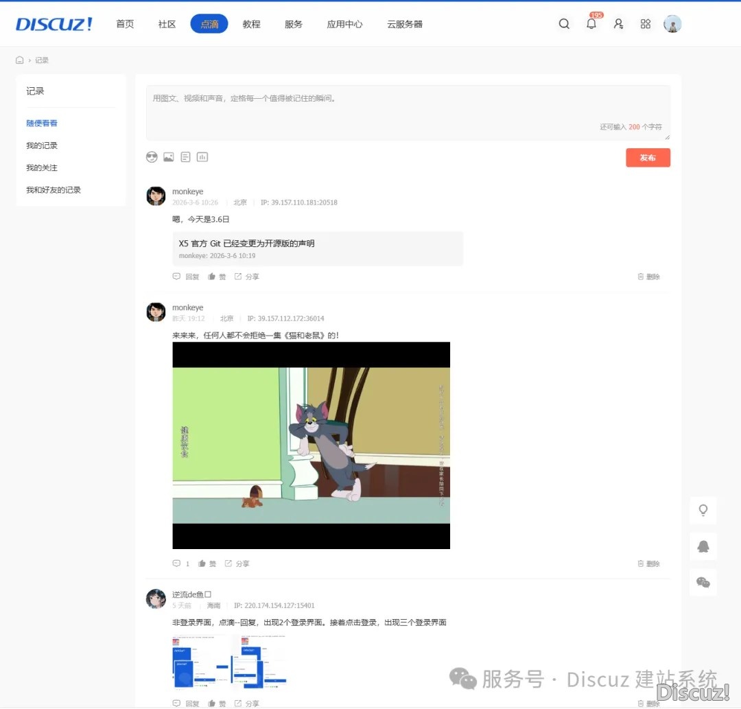Screen dimensions: 741x709
Task: Select the poll/chart icon in the composer toolbar
Action: [x=202, y=156]
